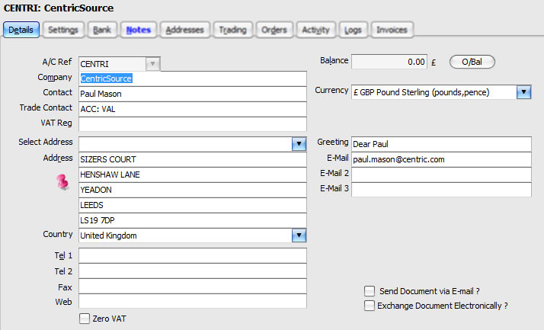Click the Tel 2 input field

pos(193,271)
